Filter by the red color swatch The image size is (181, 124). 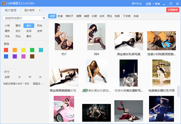pyautogui.click(x=6, y=50)
